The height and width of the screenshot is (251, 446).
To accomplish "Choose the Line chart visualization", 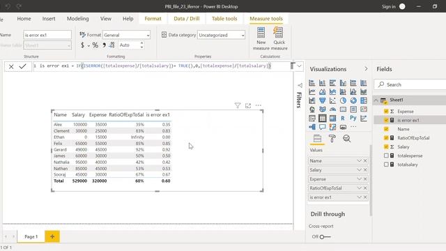I will point(312,92).
